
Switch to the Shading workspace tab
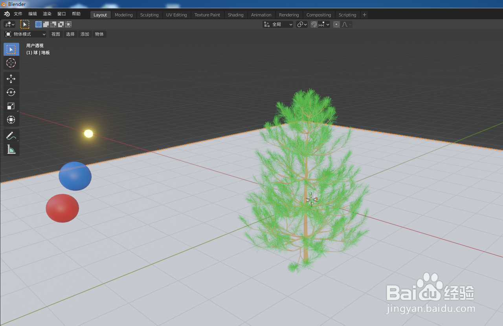pyautogui.click(x=235, y=15)
